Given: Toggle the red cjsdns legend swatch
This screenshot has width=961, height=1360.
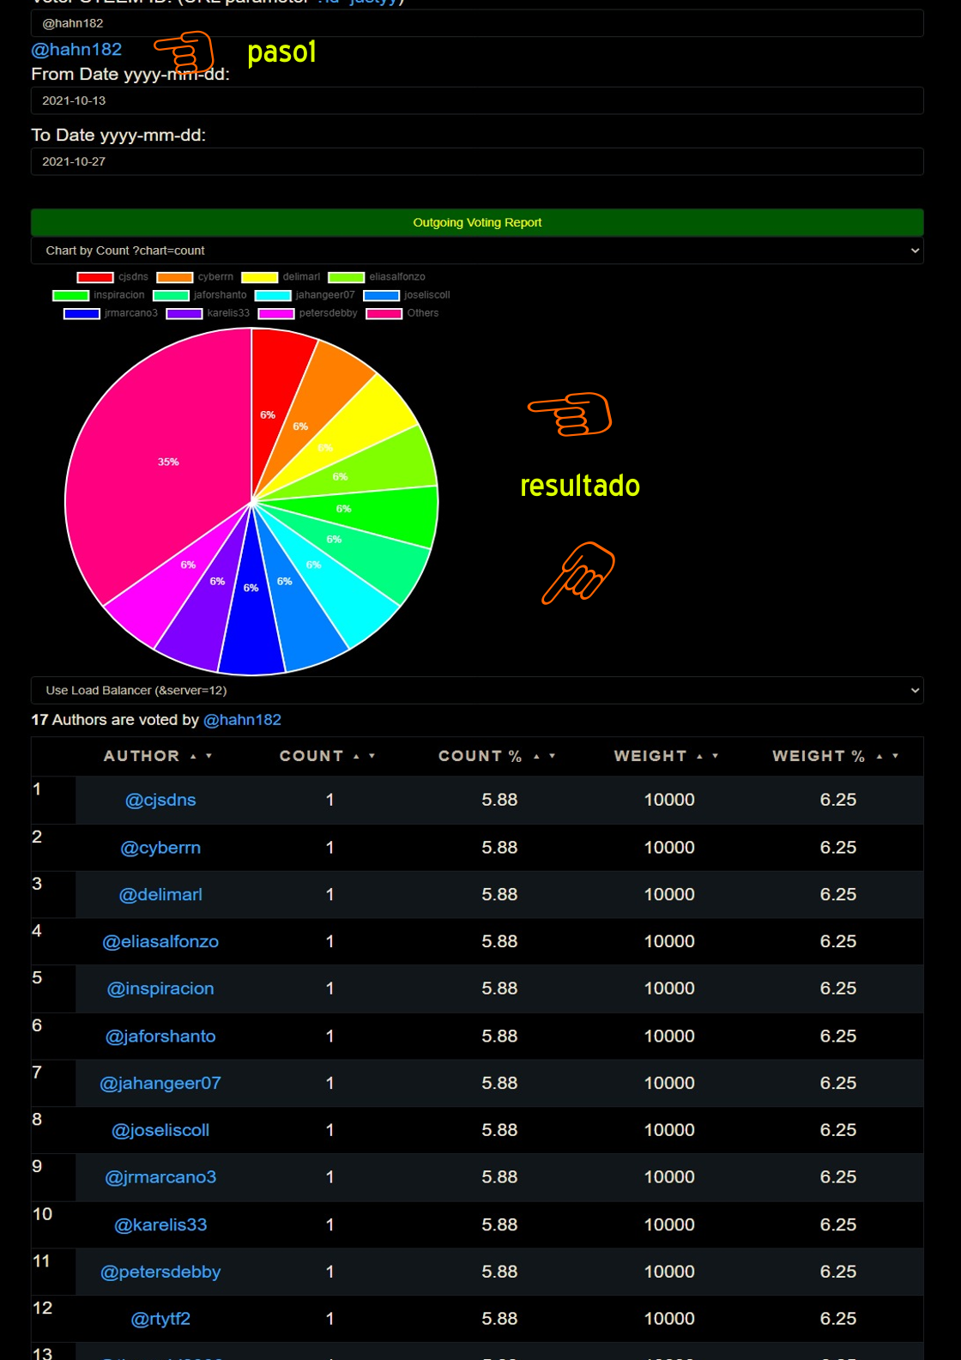Looking at the screenshot, I should tap(95, 277).
